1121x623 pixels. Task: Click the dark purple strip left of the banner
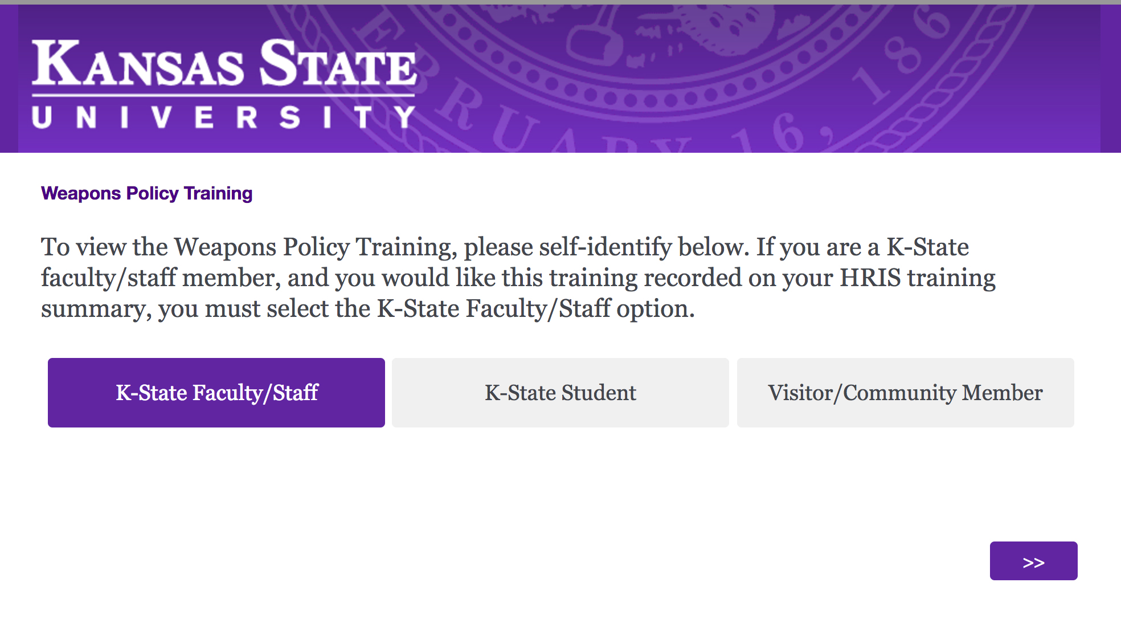coord(9,79)
